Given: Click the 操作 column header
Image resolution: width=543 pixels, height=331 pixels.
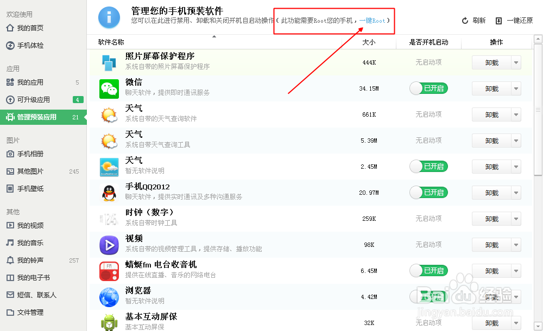Looking at the screenshot, I should (x=496, y=42).
